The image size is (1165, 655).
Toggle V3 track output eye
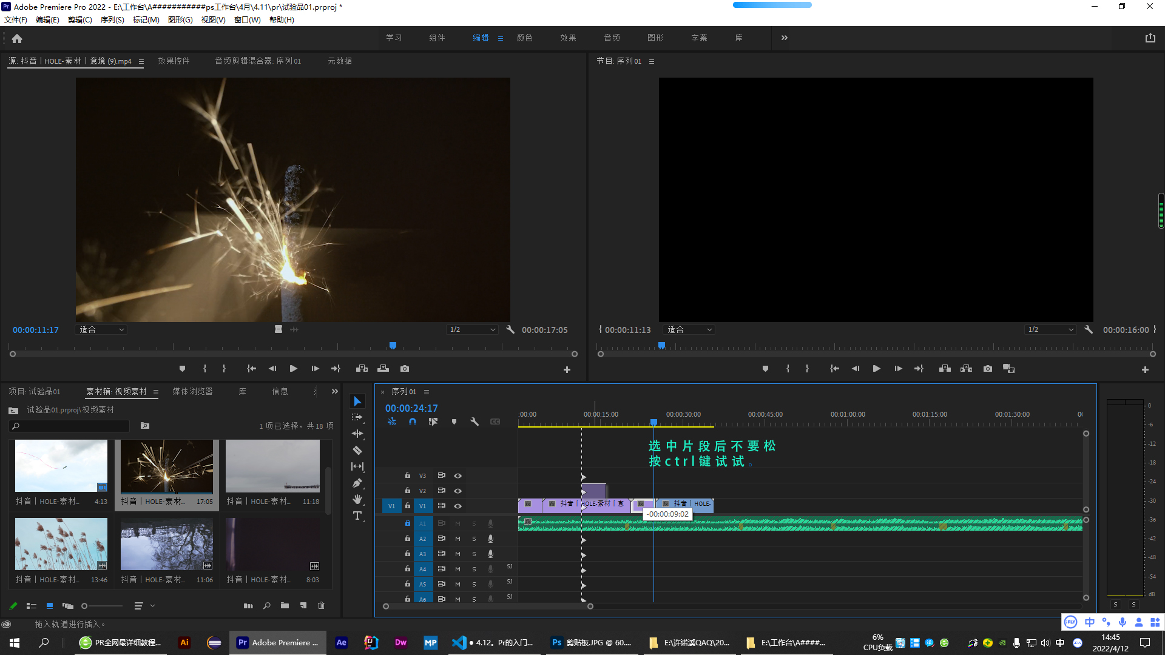[x=458, y=475]
